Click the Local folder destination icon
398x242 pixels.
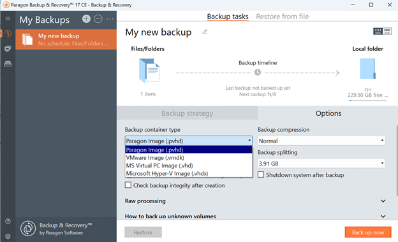click(367, 69)
